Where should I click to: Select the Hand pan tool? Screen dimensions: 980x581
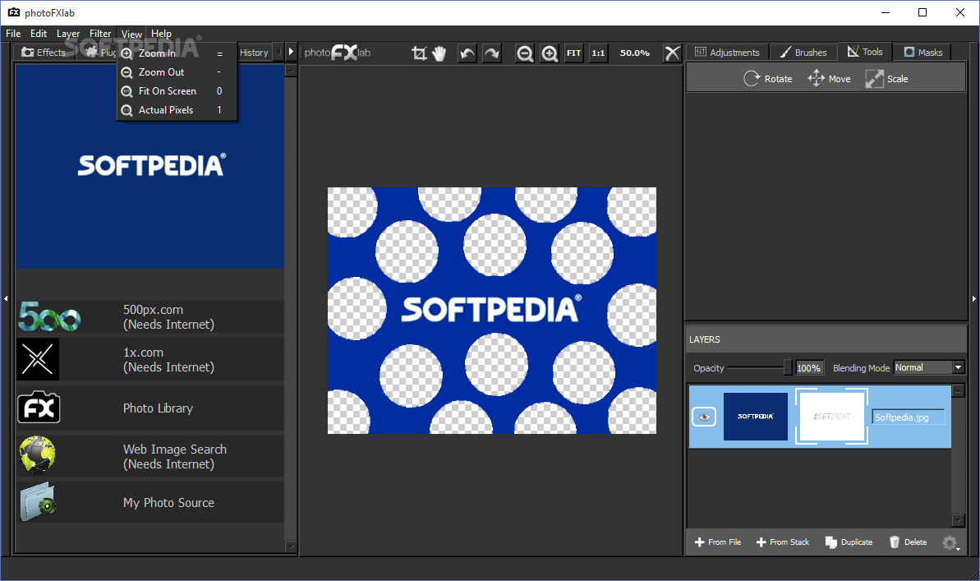(439, 53)
